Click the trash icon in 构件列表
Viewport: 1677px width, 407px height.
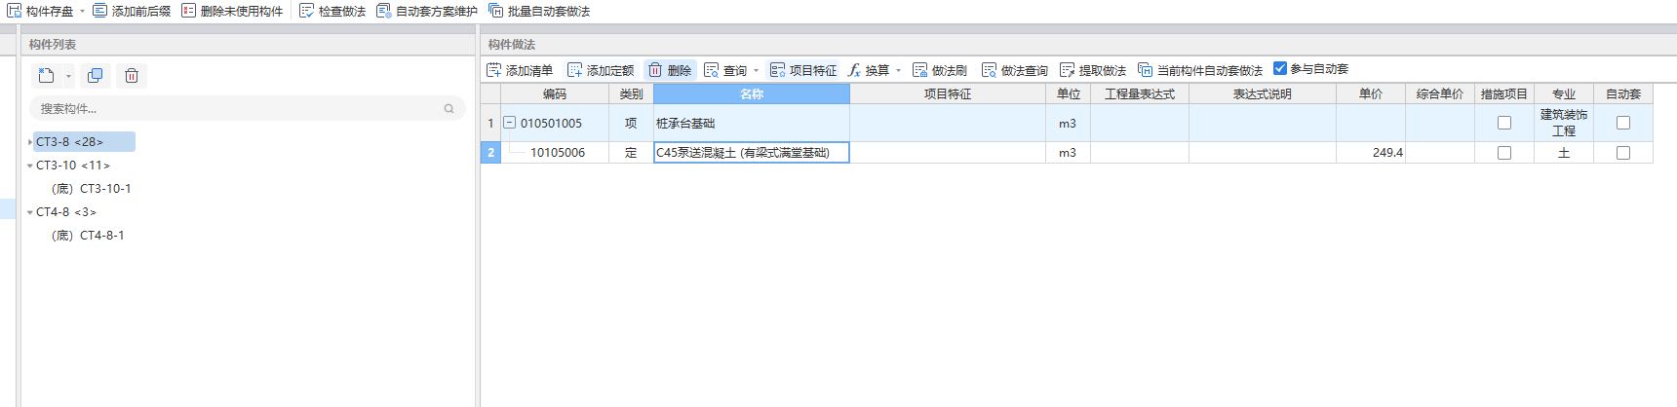tap(132, 75)
